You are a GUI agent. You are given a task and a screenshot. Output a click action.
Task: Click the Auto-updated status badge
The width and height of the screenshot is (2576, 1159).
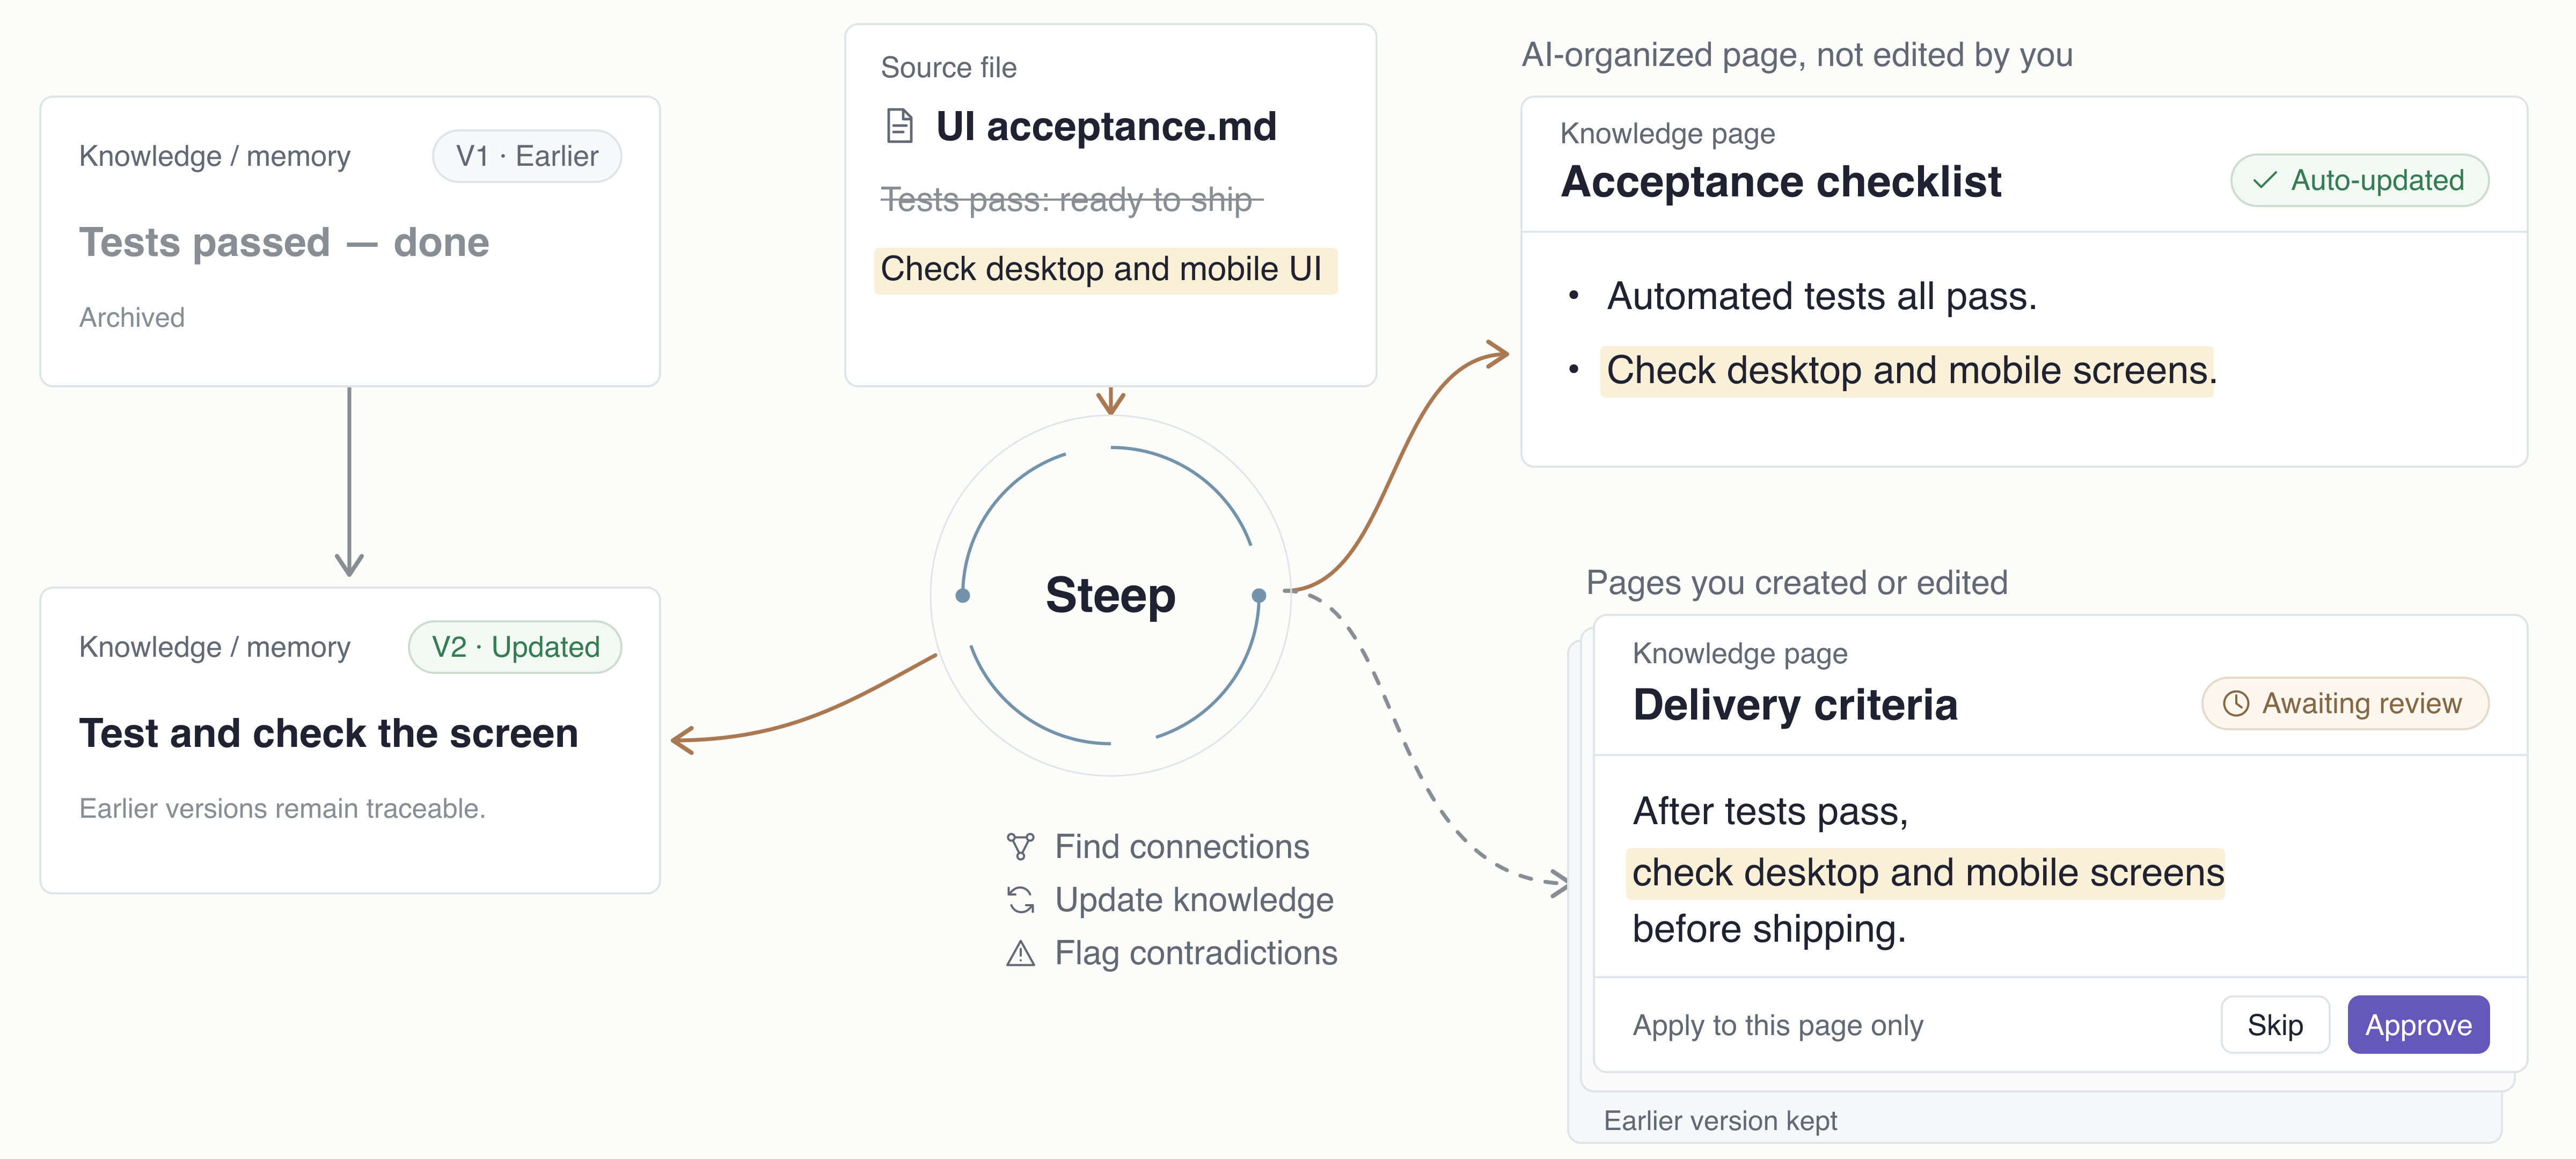(2360, 180)
